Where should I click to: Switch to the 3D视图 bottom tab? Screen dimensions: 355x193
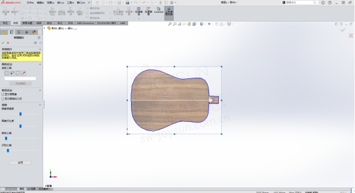point(31,189)
